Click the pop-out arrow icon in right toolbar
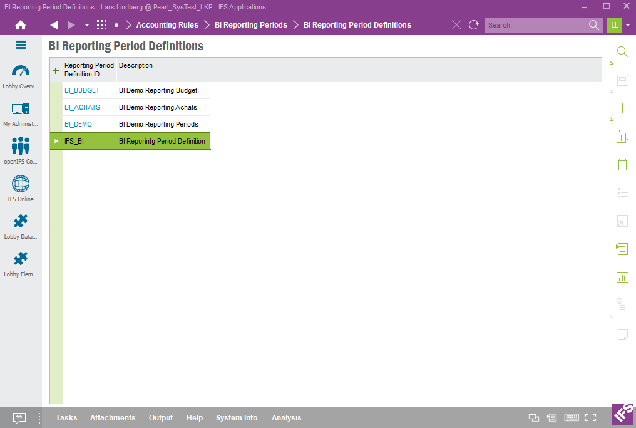This screenshot has height=428, width=636. coord(622,221)
